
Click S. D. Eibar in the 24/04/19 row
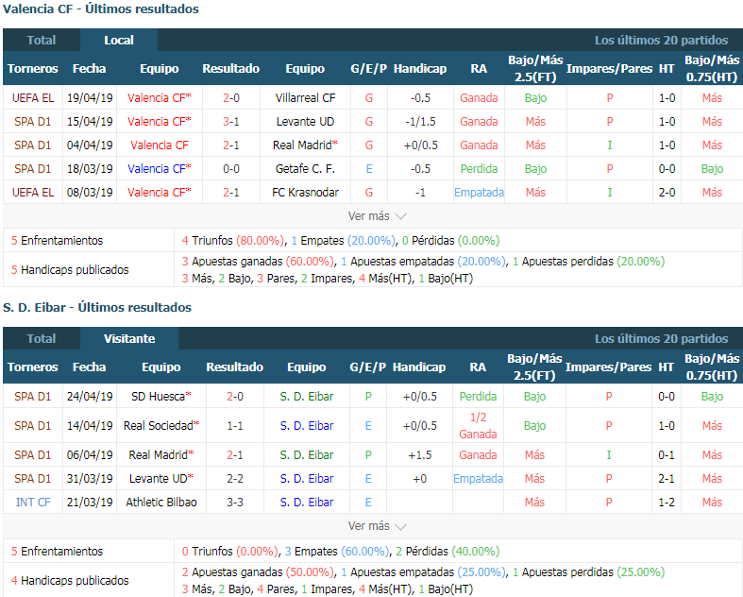pos(307,397)
